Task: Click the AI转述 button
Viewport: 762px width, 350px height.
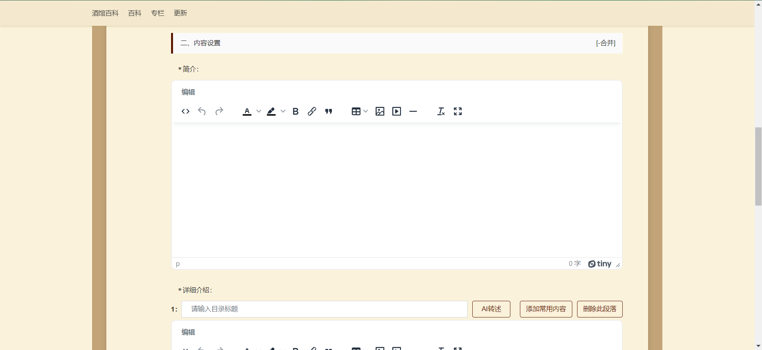Action: (x=491, y=309)
